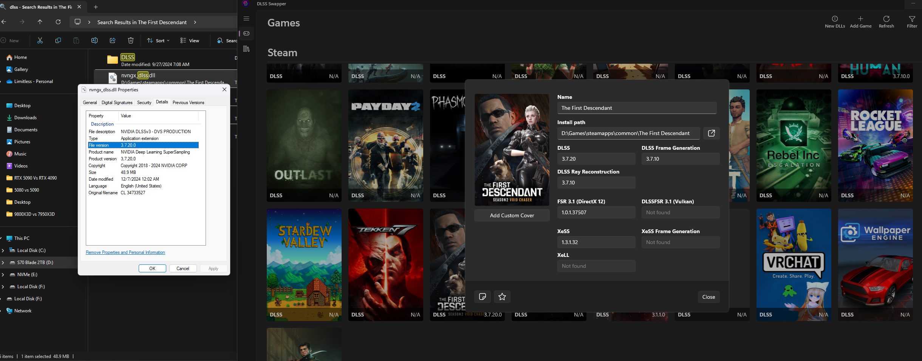Expand the breadcrumb chevron after search results
922x361 pixels.
pos(195,22)
